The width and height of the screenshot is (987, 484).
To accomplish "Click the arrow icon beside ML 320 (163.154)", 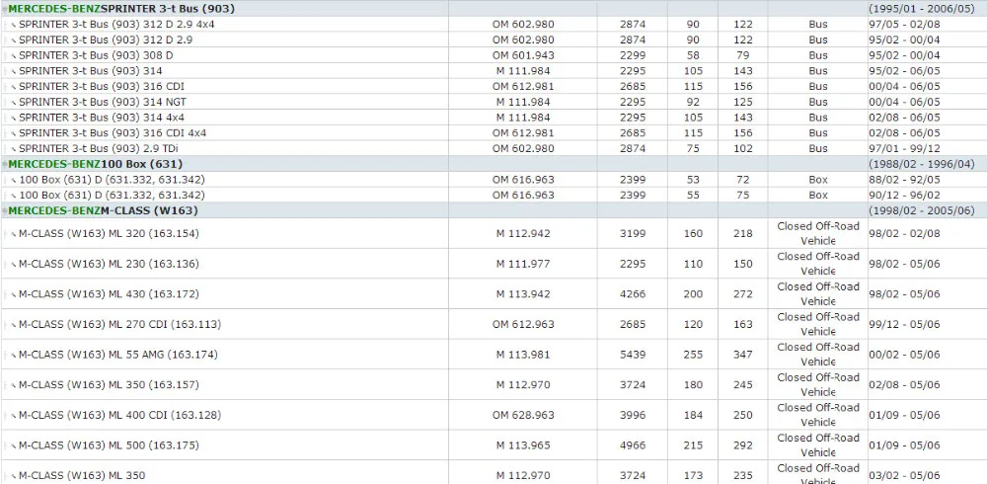I will 13,234.
